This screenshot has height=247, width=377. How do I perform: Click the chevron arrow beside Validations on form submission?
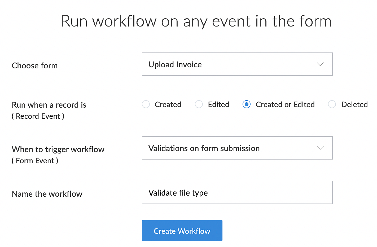pos(320,148)
